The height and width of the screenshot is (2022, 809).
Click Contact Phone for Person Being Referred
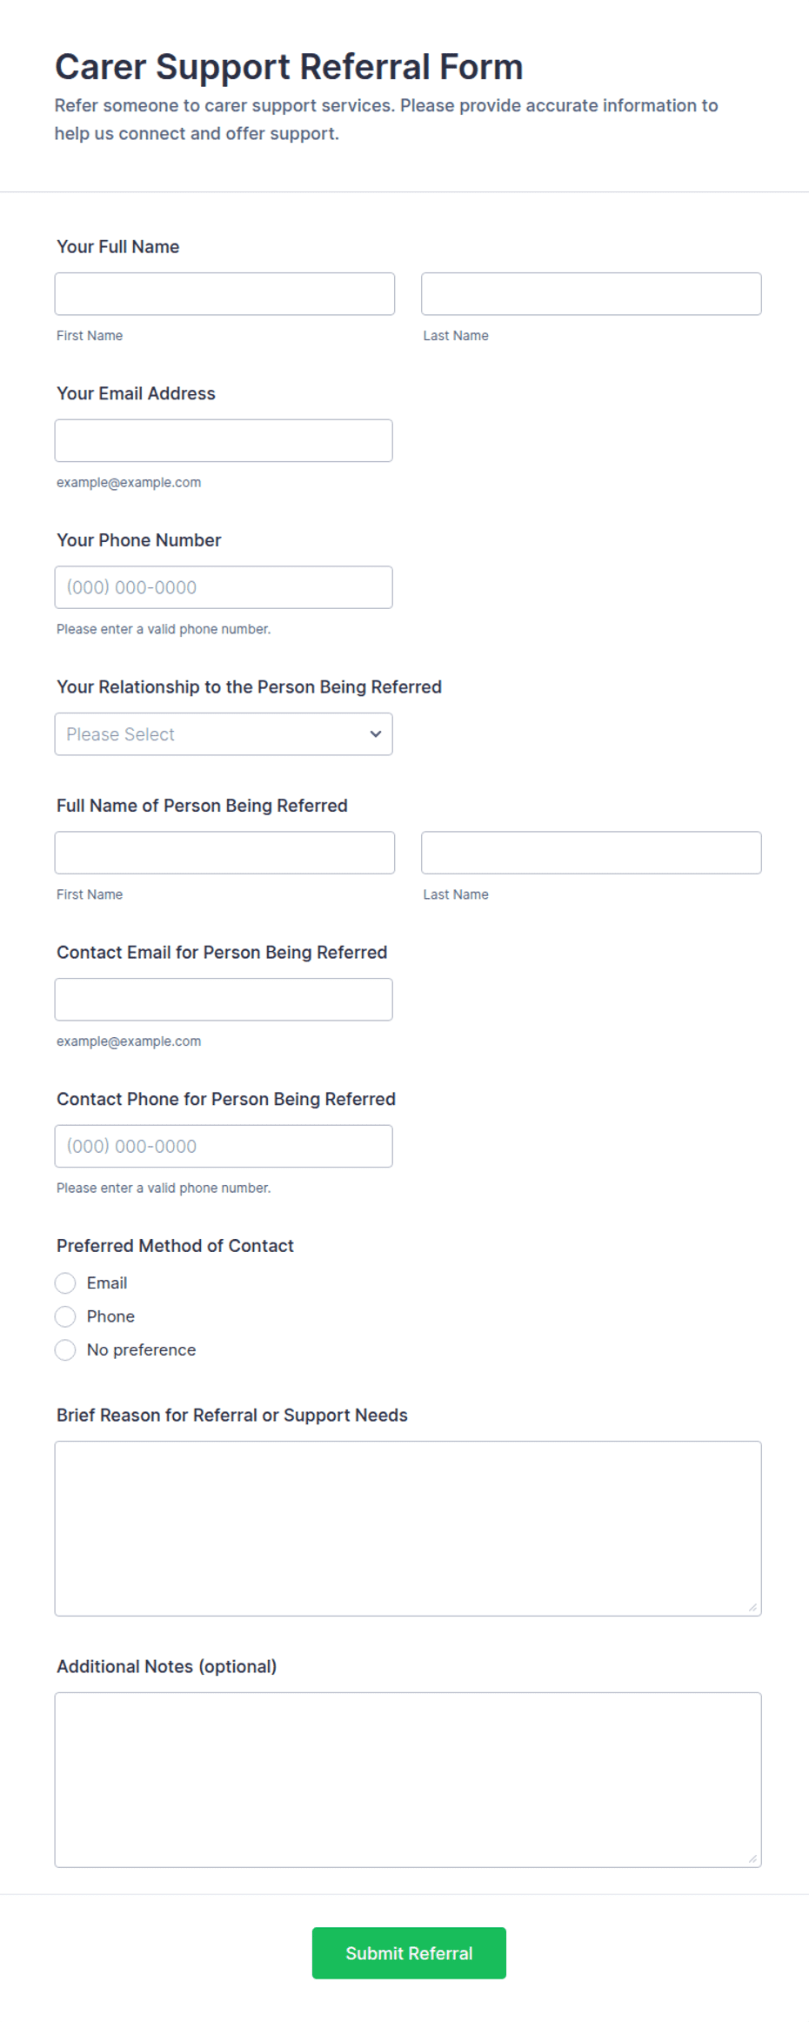[x=224, y=1147]
